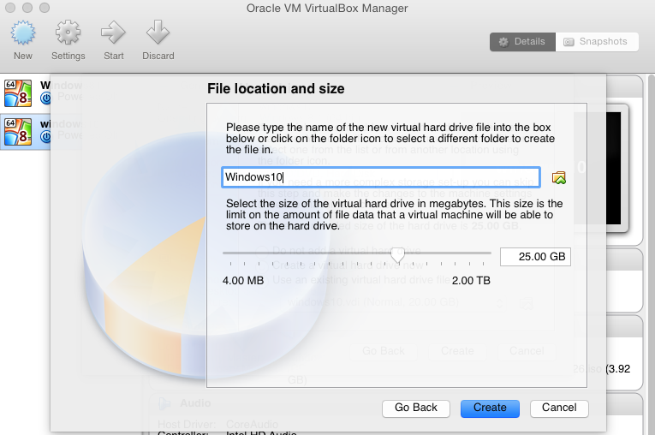Open Settings with the gear icon
This screenshot has height=435, width=655.
coord(68,34)
